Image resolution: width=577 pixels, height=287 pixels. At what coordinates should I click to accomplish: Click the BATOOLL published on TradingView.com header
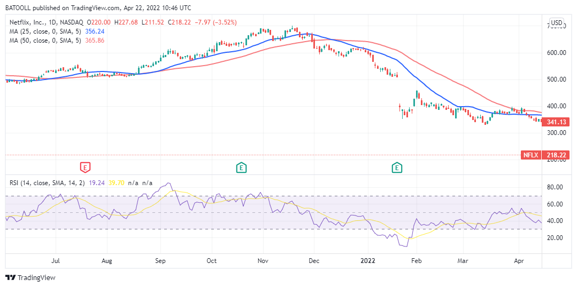coord(98,7)
